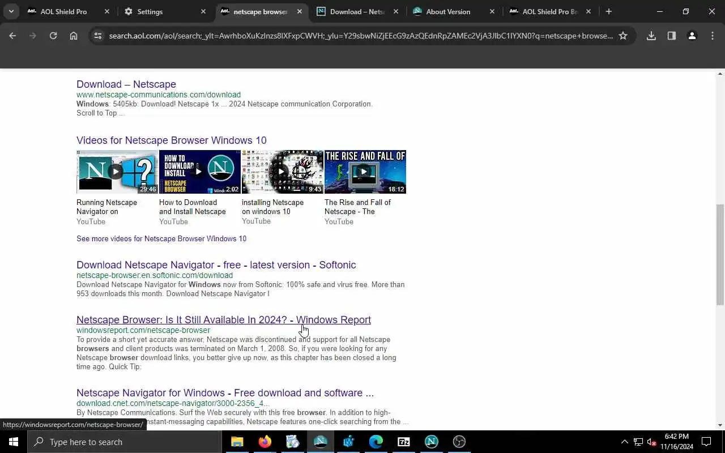The height and width of the screenshot is (453, 725).
Task: Open the Running Netscape Navigator on title
Action: coord(106,207)
